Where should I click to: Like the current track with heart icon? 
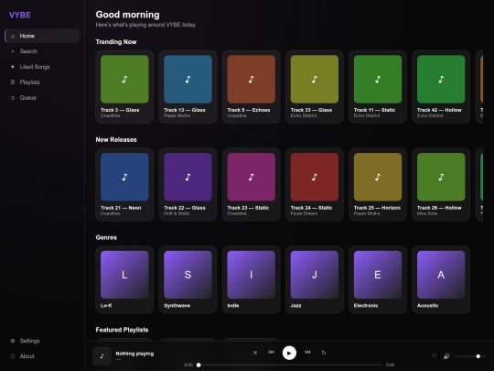435,356
